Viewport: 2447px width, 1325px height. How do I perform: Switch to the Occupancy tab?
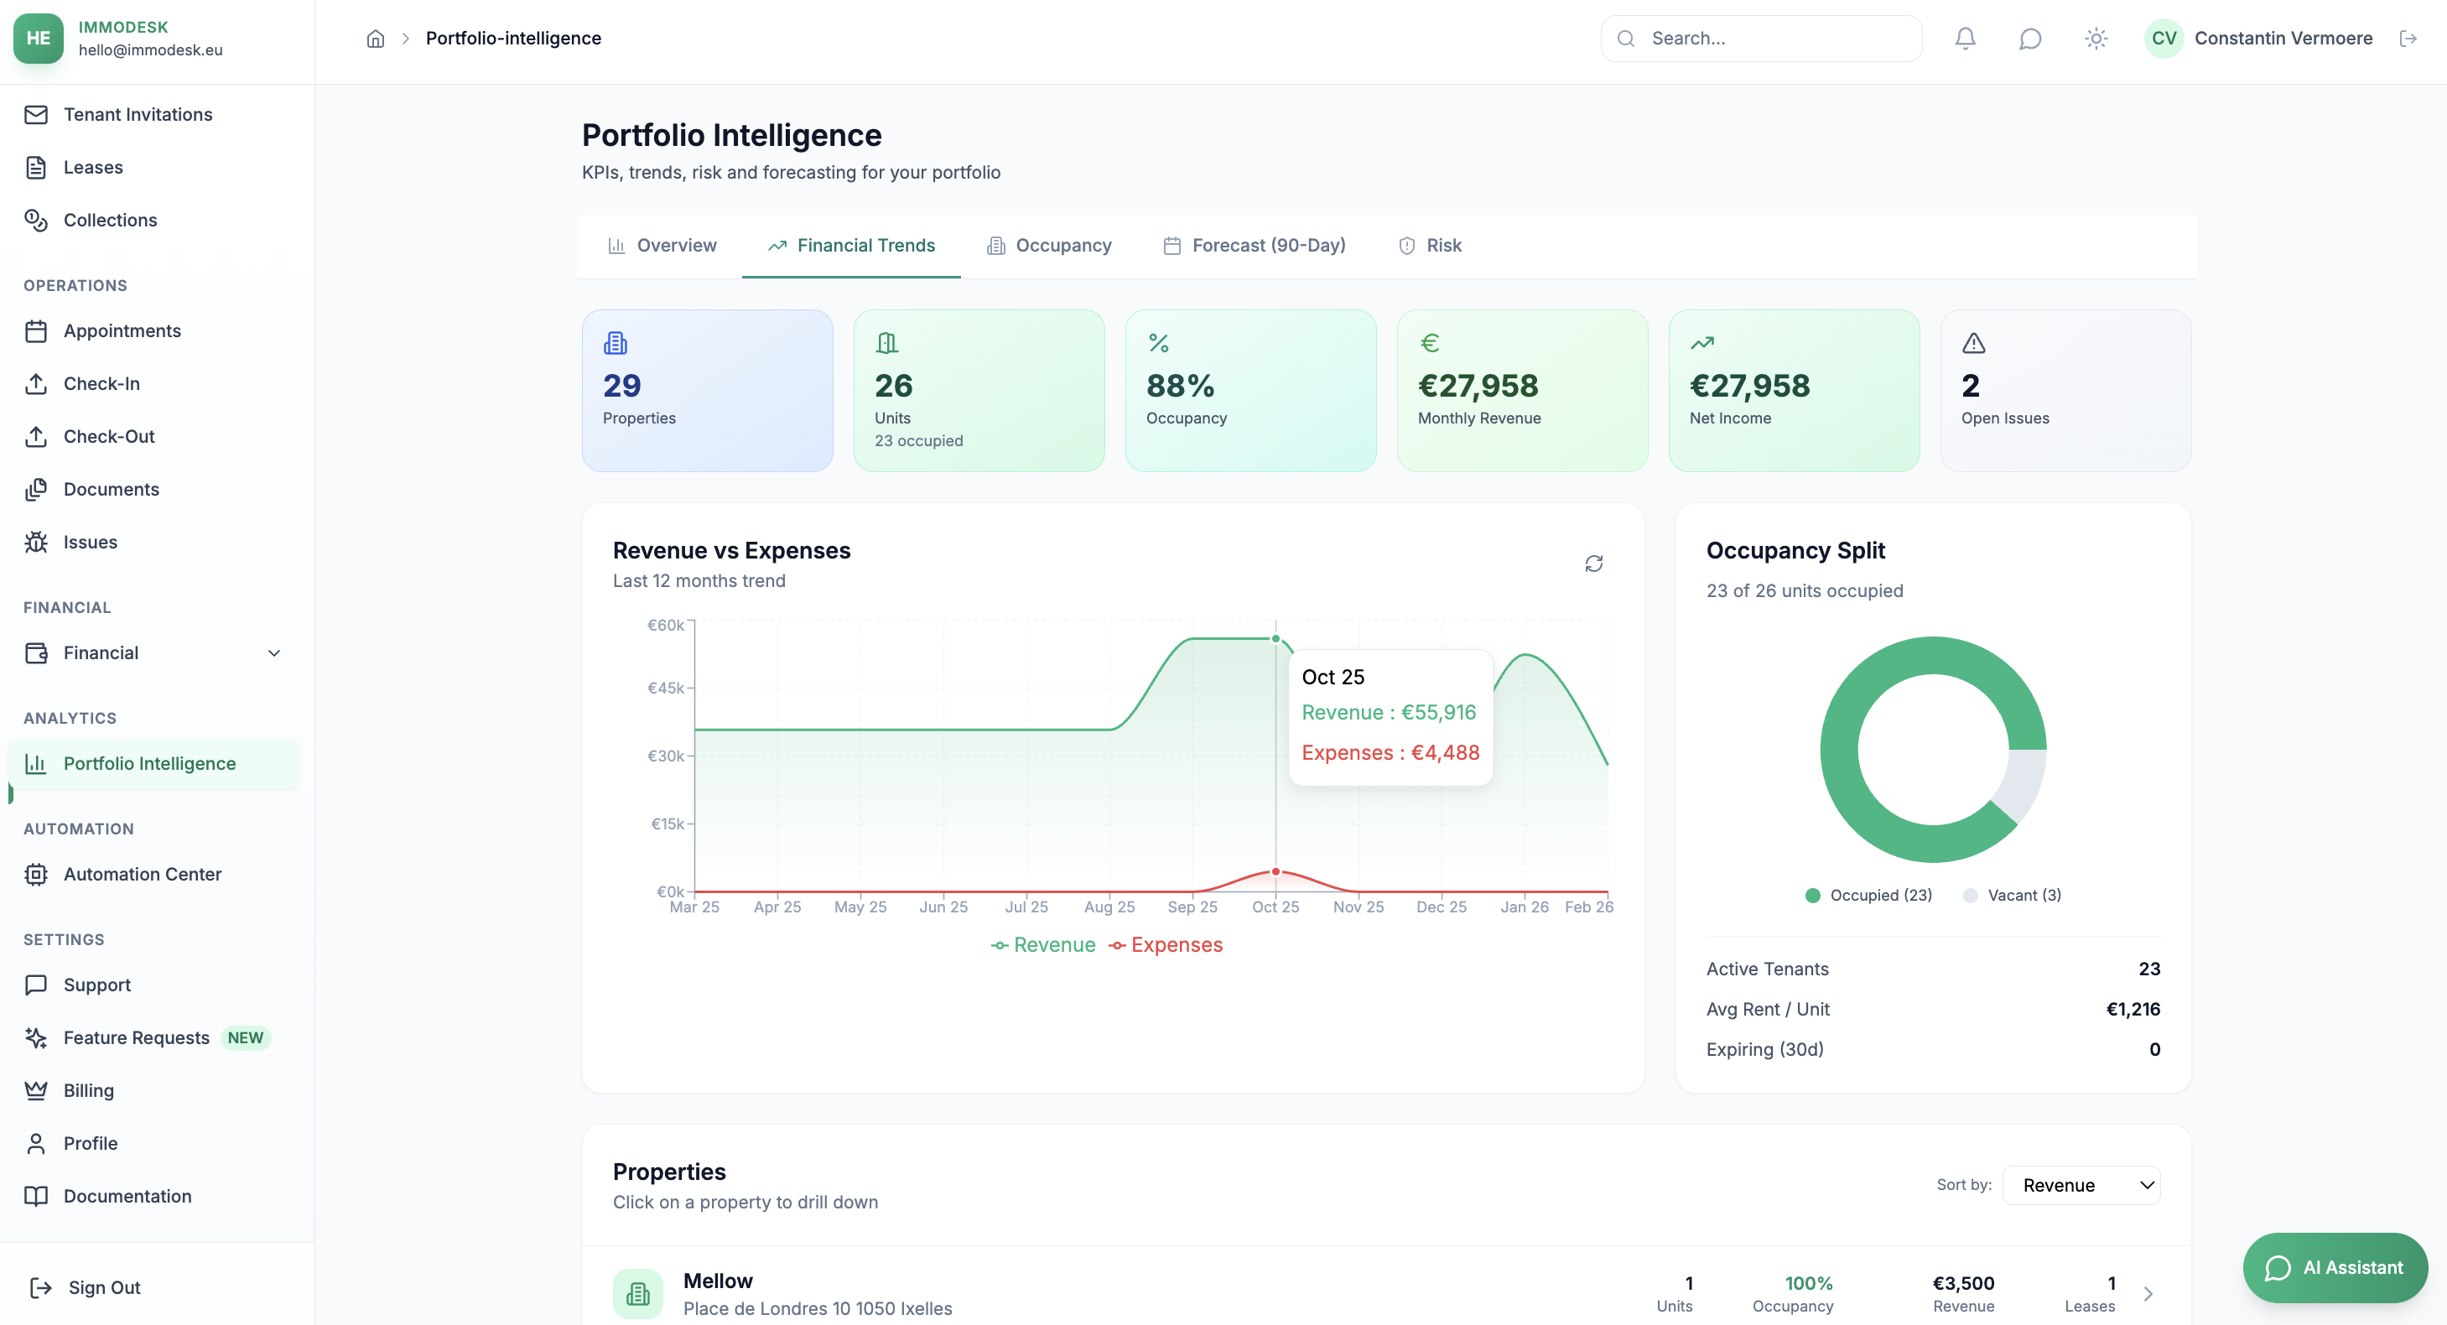coord(1049,245)
